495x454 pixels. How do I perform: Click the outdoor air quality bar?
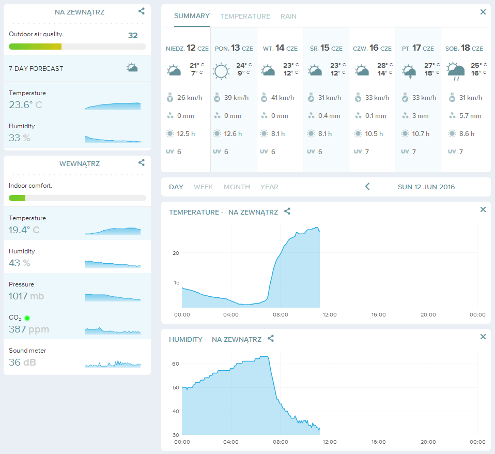(77, 47)
